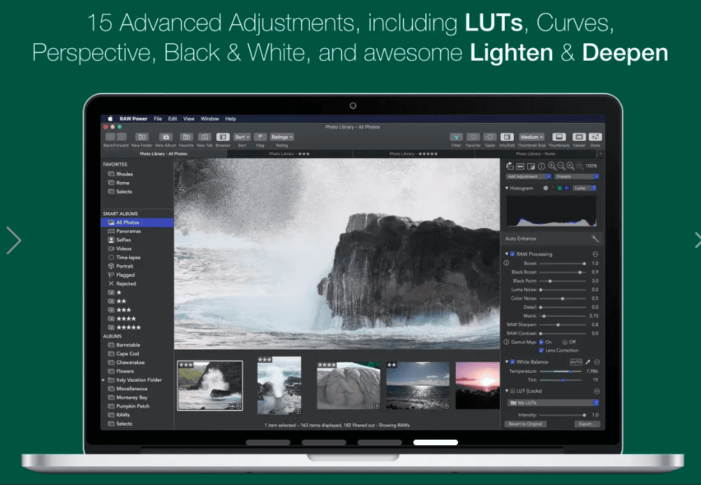Select Gamut Map Off radio button
Screen dimensions: 701x485
coord(565,342)
